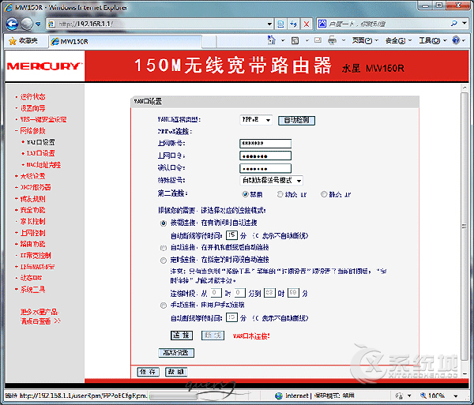Collapse the 网络参数 sidebar section

pos(32,131)
